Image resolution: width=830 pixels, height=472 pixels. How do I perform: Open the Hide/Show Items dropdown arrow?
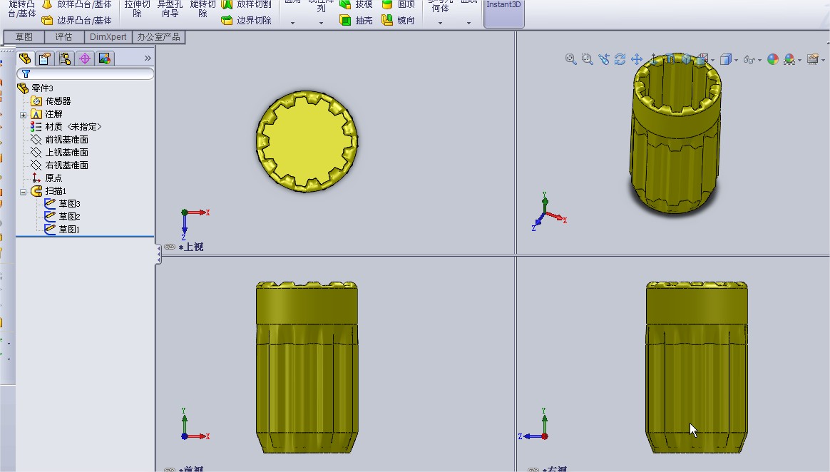point(759,60)
